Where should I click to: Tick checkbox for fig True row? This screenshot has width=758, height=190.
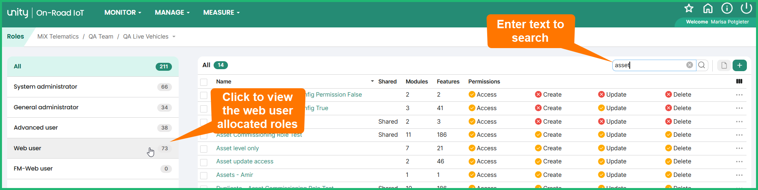[204, 109]
